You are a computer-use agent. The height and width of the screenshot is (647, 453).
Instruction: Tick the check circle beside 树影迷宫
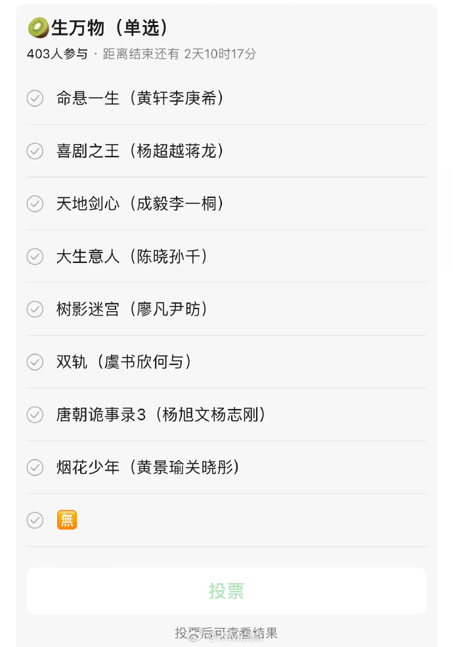[35, 309]
